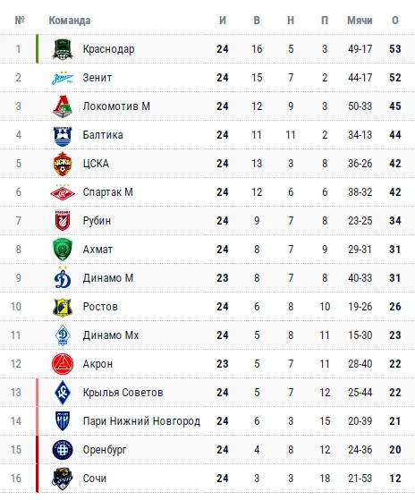
Task: Click the Краснодар club logo
Action: pyautogui.click(x=63, y=49)
